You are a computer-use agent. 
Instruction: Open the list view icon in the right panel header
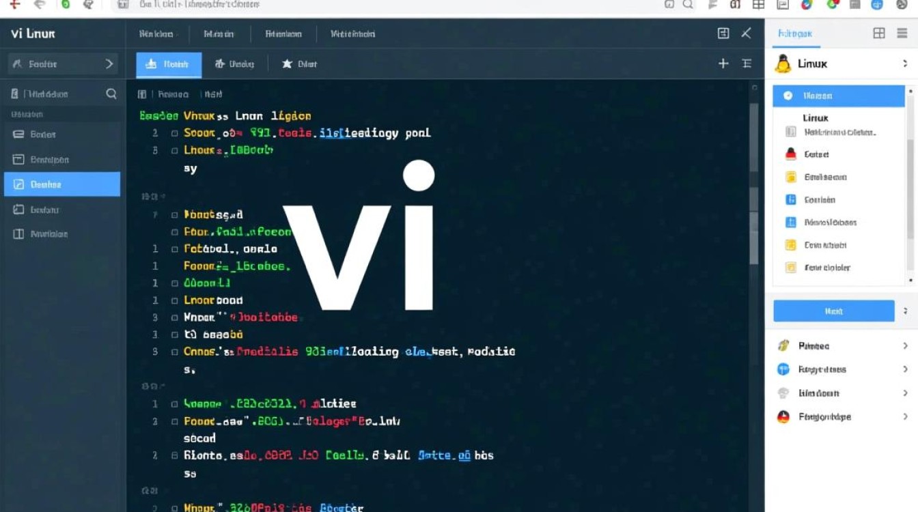(902, 32)
